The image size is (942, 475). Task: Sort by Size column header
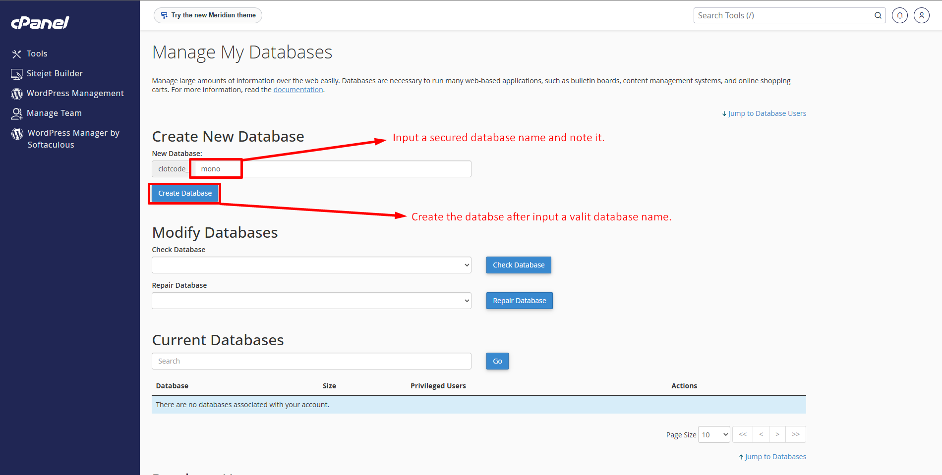pos(329,386)
